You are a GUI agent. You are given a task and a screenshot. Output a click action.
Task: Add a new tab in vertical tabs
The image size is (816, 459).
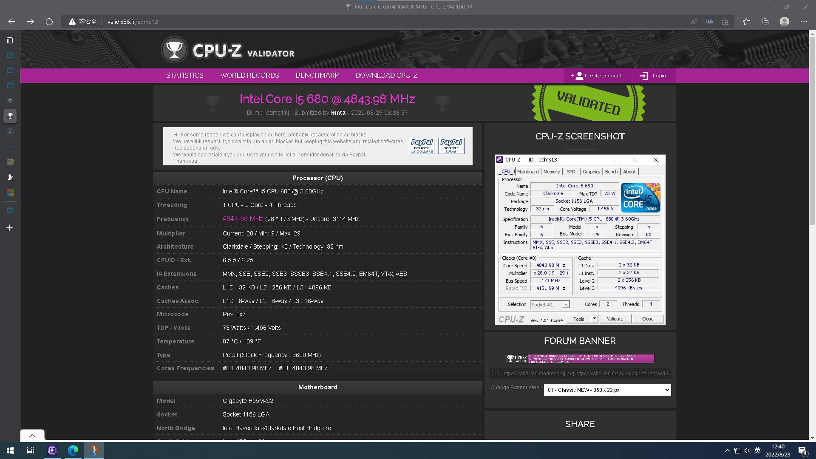(10, 228)
